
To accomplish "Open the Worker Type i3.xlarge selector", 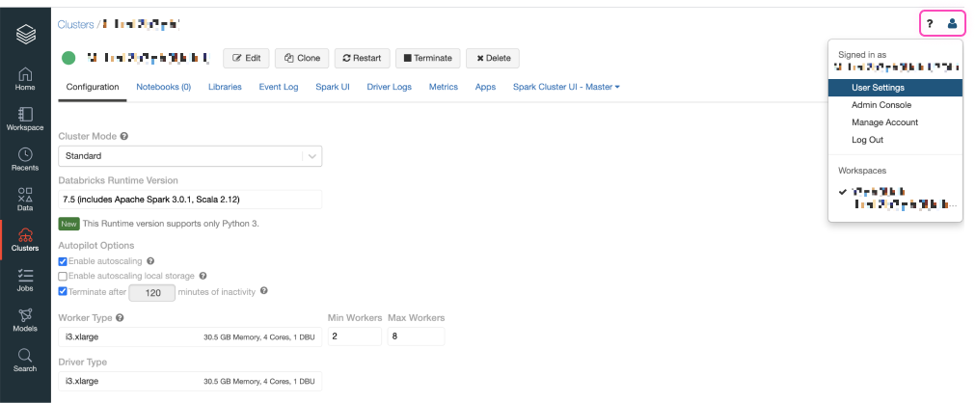I will [x=190, y=336].
